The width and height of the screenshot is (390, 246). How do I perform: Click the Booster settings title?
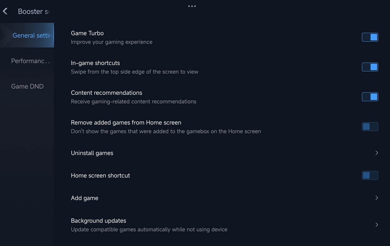tap(34, 12)
